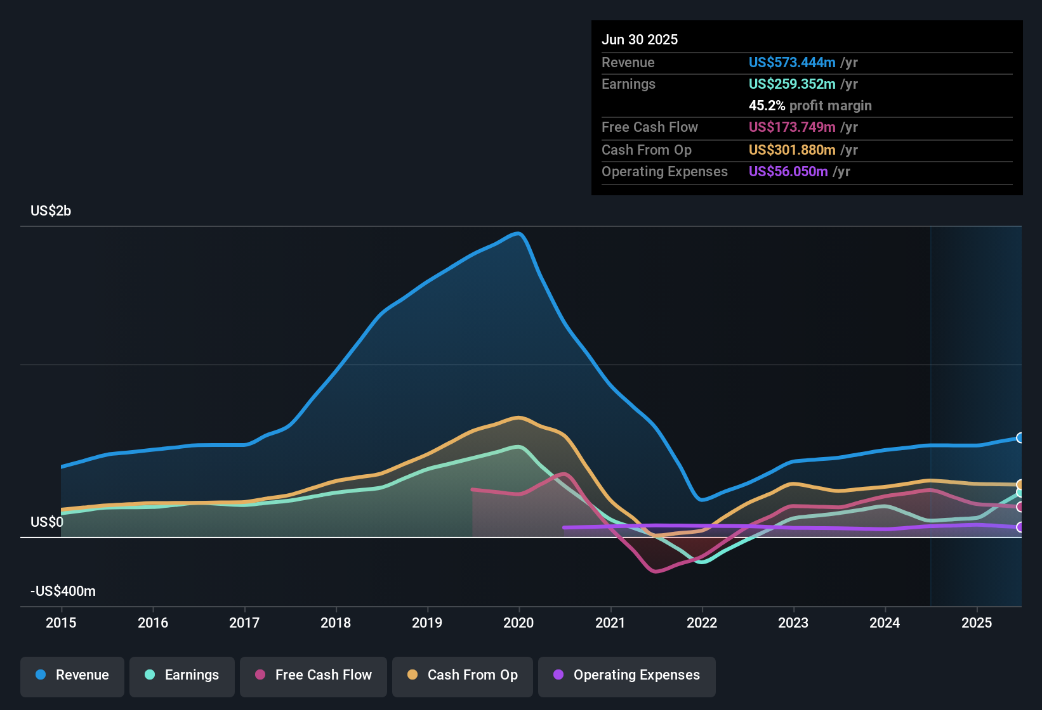Click the 2025 year axis label

976,623
